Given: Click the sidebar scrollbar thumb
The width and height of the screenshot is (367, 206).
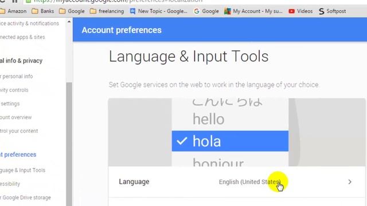Looking at the screenshot, I should [69, 144].
